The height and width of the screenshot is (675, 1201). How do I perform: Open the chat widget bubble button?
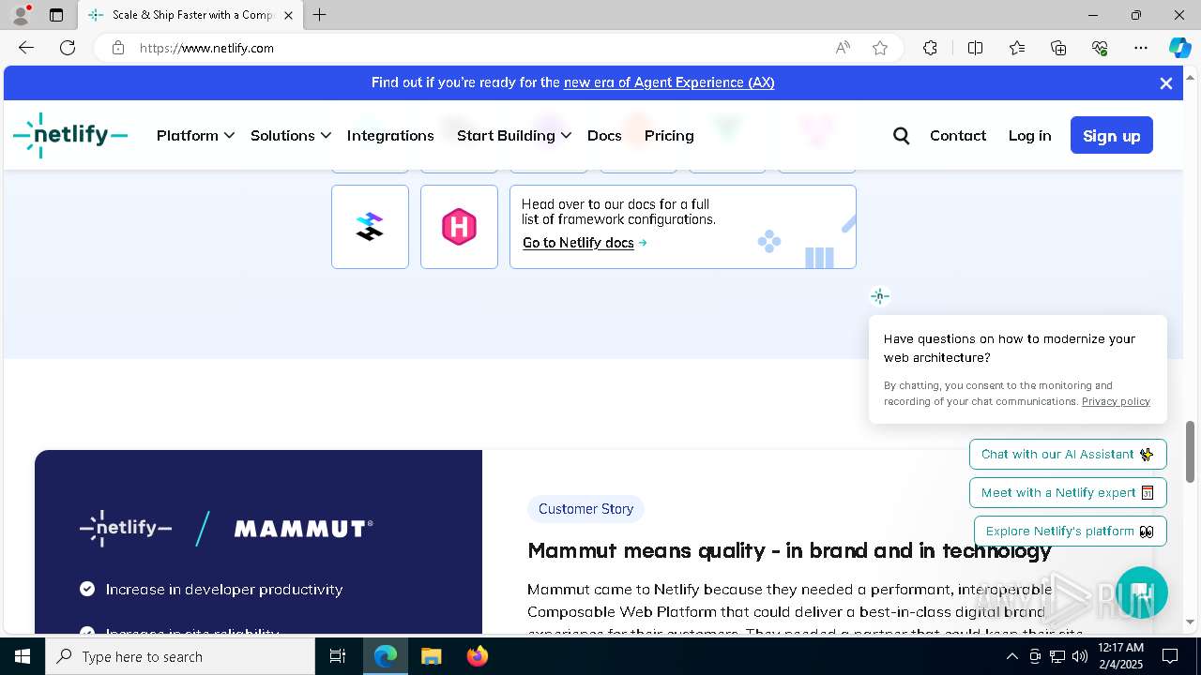(x=1141, y=592)
